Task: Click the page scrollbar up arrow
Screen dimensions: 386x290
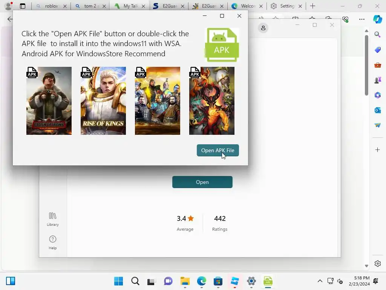Action: point(366,31)
